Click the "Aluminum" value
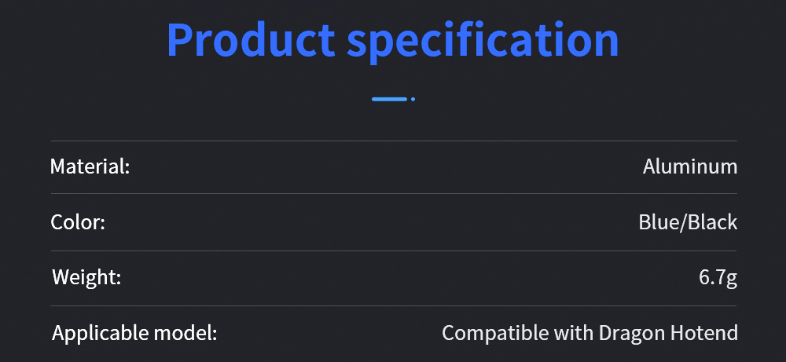The image size is (786, 362). [690, 166]
